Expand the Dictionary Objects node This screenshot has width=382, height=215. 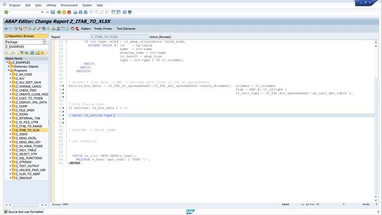click(x=9, y=66)
